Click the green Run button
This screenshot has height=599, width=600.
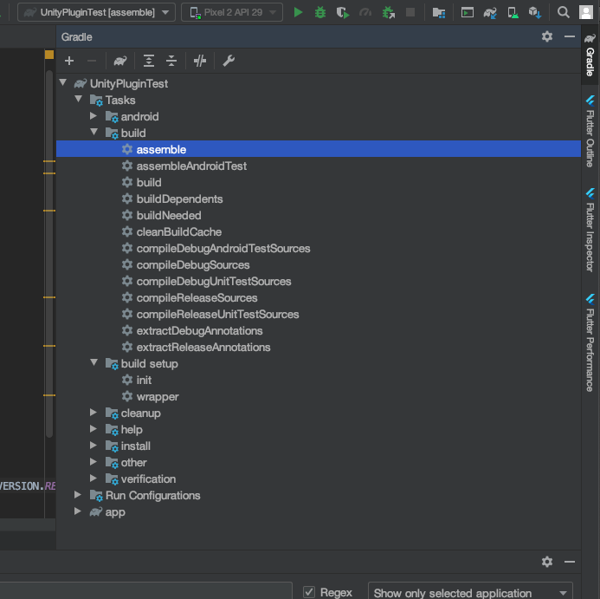click(x=299, y=12)
